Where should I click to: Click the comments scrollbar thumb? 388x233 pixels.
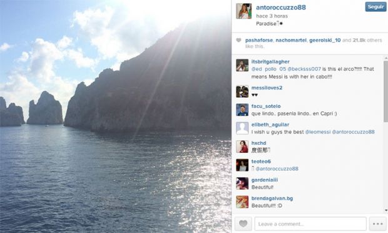[386, 91]
